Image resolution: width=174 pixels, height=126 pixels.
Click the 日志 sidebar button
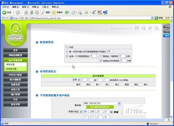16,99
